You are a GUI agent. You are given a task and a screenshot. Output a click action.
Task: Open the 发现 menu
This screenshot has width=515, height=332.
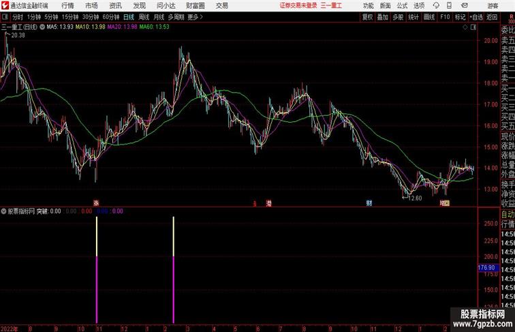tap(139, 5)
